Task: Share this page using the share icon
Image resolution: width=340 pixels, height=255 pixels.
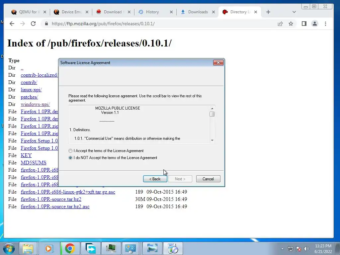Action: [280, 24]
